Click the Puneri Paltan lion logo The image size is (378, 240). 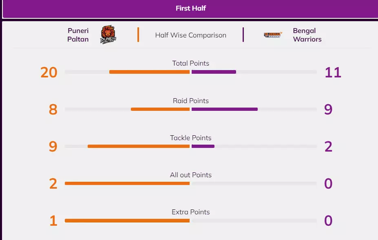(x=108, y=35)
